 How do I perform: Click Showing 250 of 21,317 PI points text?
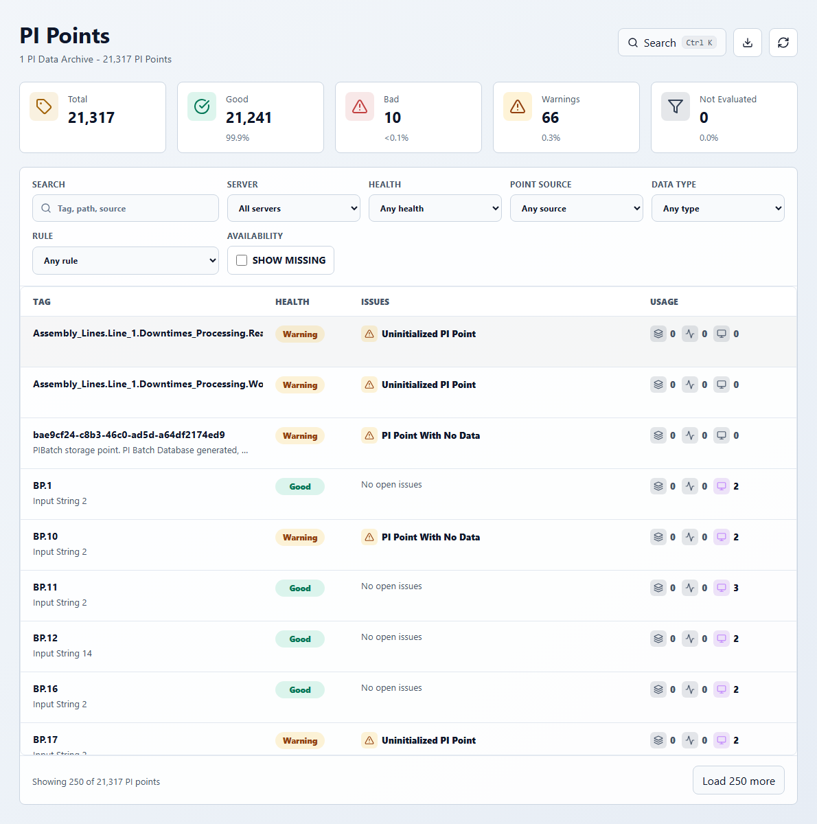coord(96,781)
